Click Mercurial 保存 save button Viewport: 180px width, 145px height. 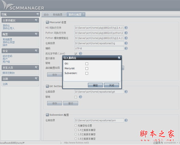(x=55, y=75)
